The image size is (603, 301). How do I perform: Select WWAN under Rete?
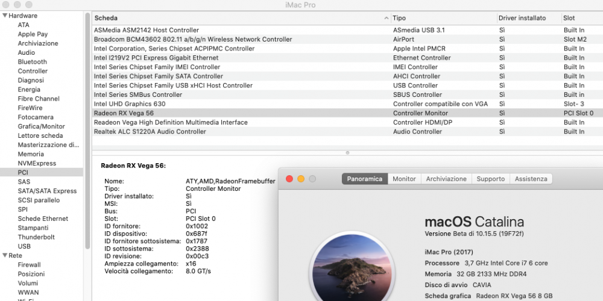28,292
